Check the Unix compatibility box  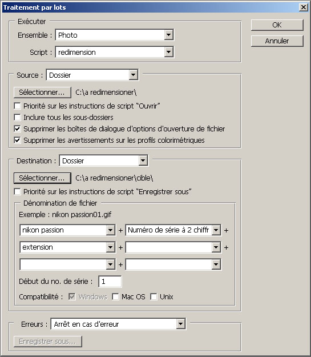154,296
